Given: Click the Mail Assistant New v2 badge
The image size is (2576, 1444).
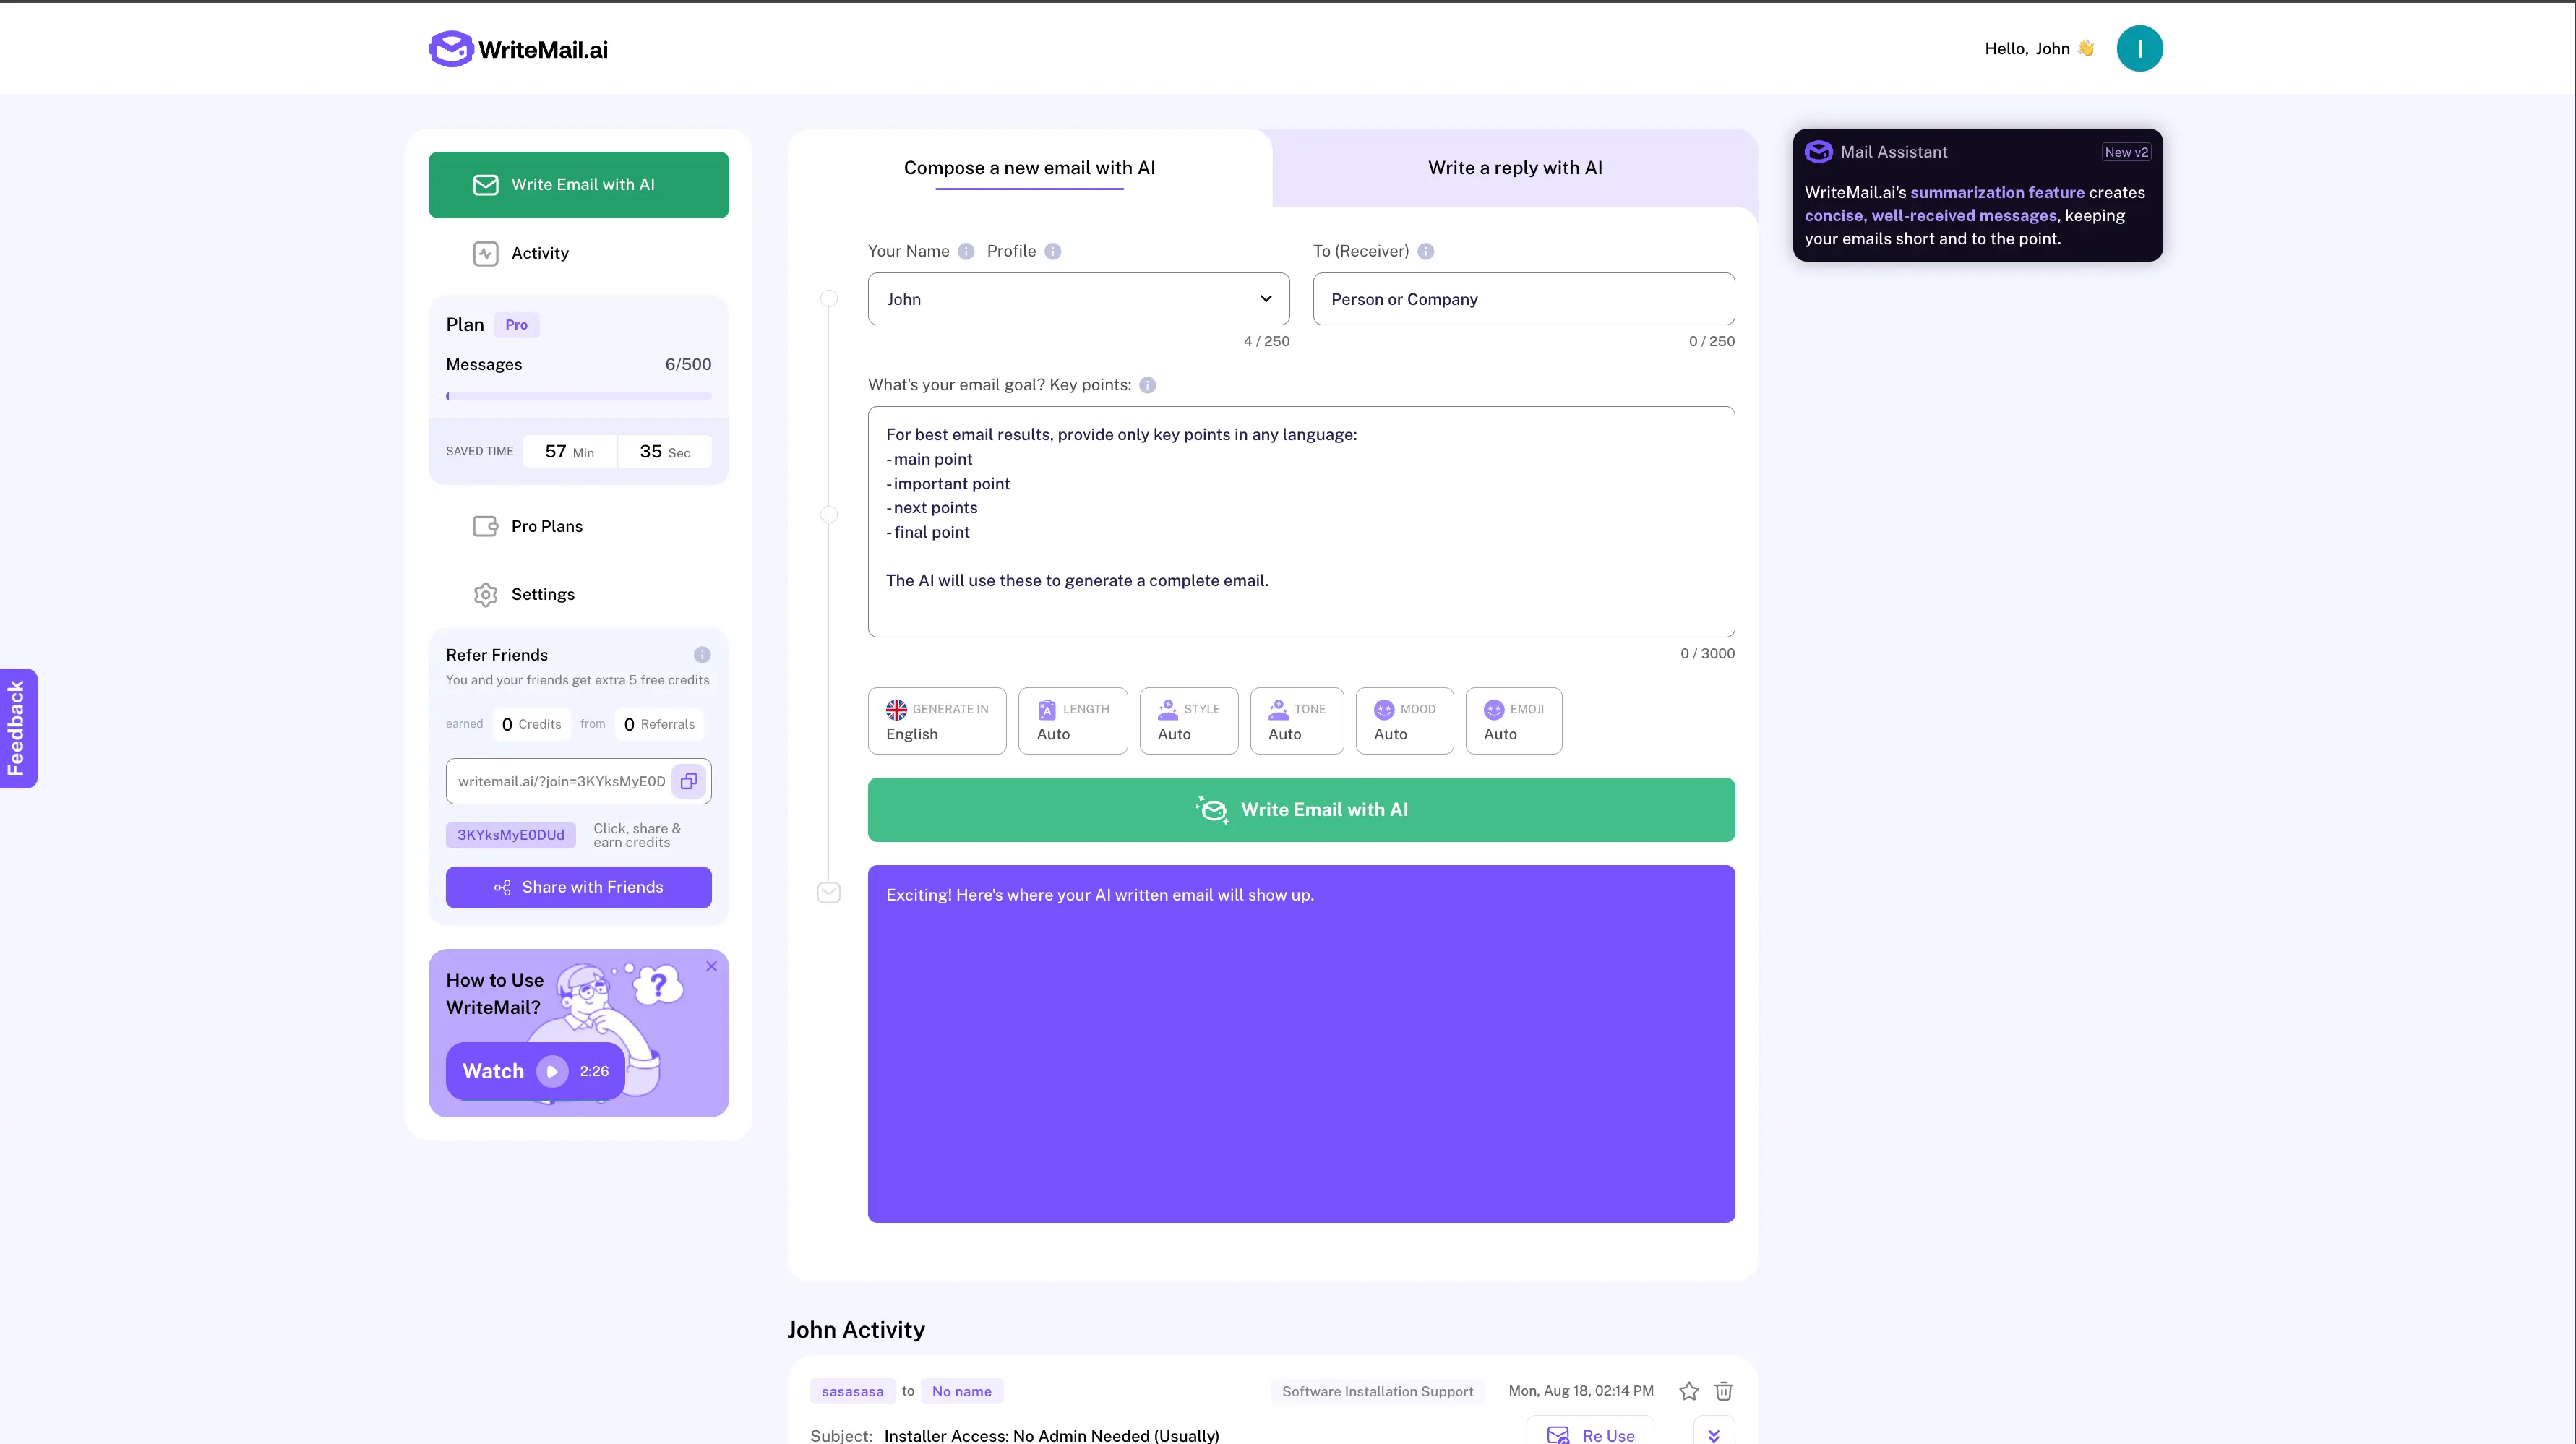Looking at the screenshot, I should (2126, 152).
